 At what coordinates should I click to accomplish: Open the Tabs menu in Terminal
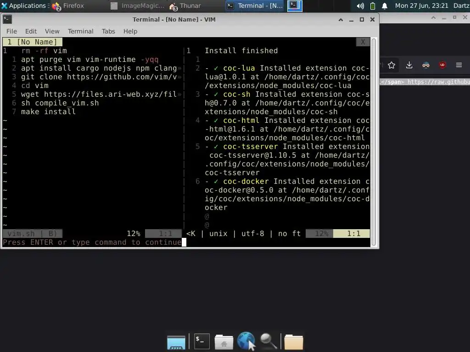[x=108, y=31]
